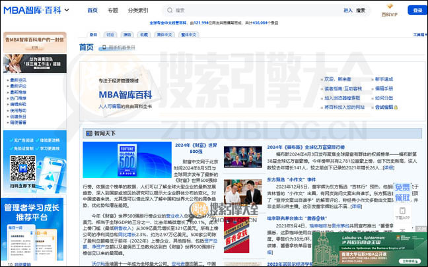Open 瑞幸联名茅台推出 酱香拿铁 headline
The height and width of the screenshot is (267, 428).
tap(297, 218)
